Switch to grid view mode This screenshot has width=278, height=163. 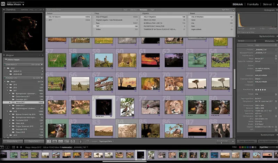point(49,141)
